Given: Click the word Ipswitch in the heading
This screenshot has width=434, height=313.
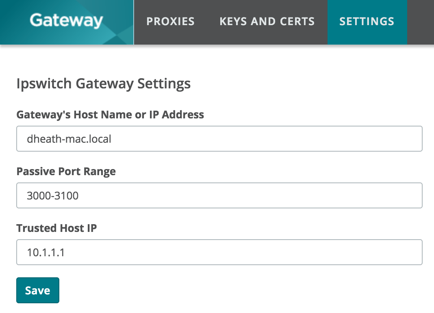Looking at the screenshot, I should pyautogui.click(x=44, y=84).
